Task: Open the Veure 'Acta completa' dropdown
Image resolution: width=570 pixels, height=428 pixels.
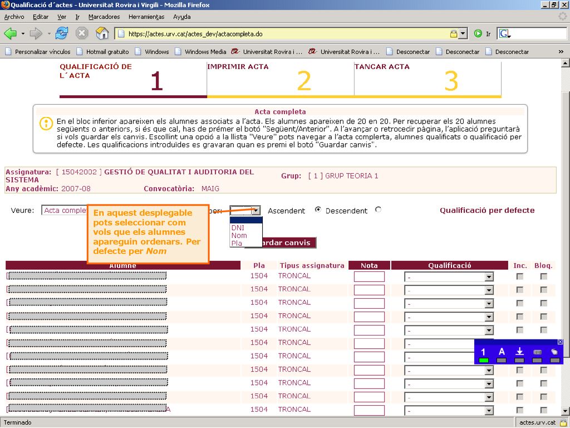Action: (x=65, y=210)
